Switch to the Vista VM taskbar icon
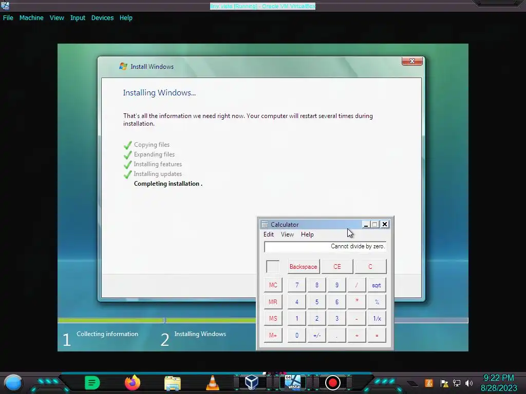This screenshot has height=394, width=526. (x=293, y=383)
